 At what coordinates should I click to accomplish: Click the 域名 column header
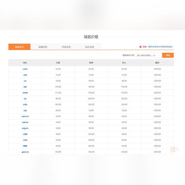(25, 63)
